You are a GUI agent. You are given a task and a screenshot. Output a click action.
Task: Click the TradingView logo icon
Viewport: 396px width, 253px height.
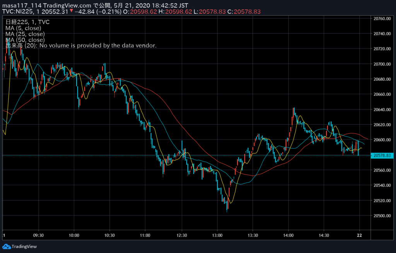[6, 246]
